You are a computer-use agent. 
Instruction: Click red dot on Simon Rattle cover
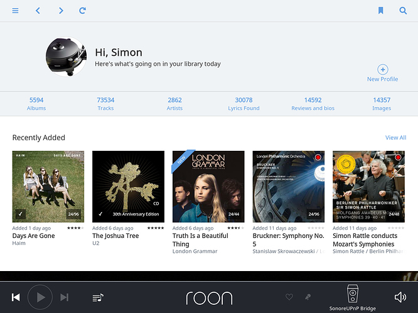(398, 157)
